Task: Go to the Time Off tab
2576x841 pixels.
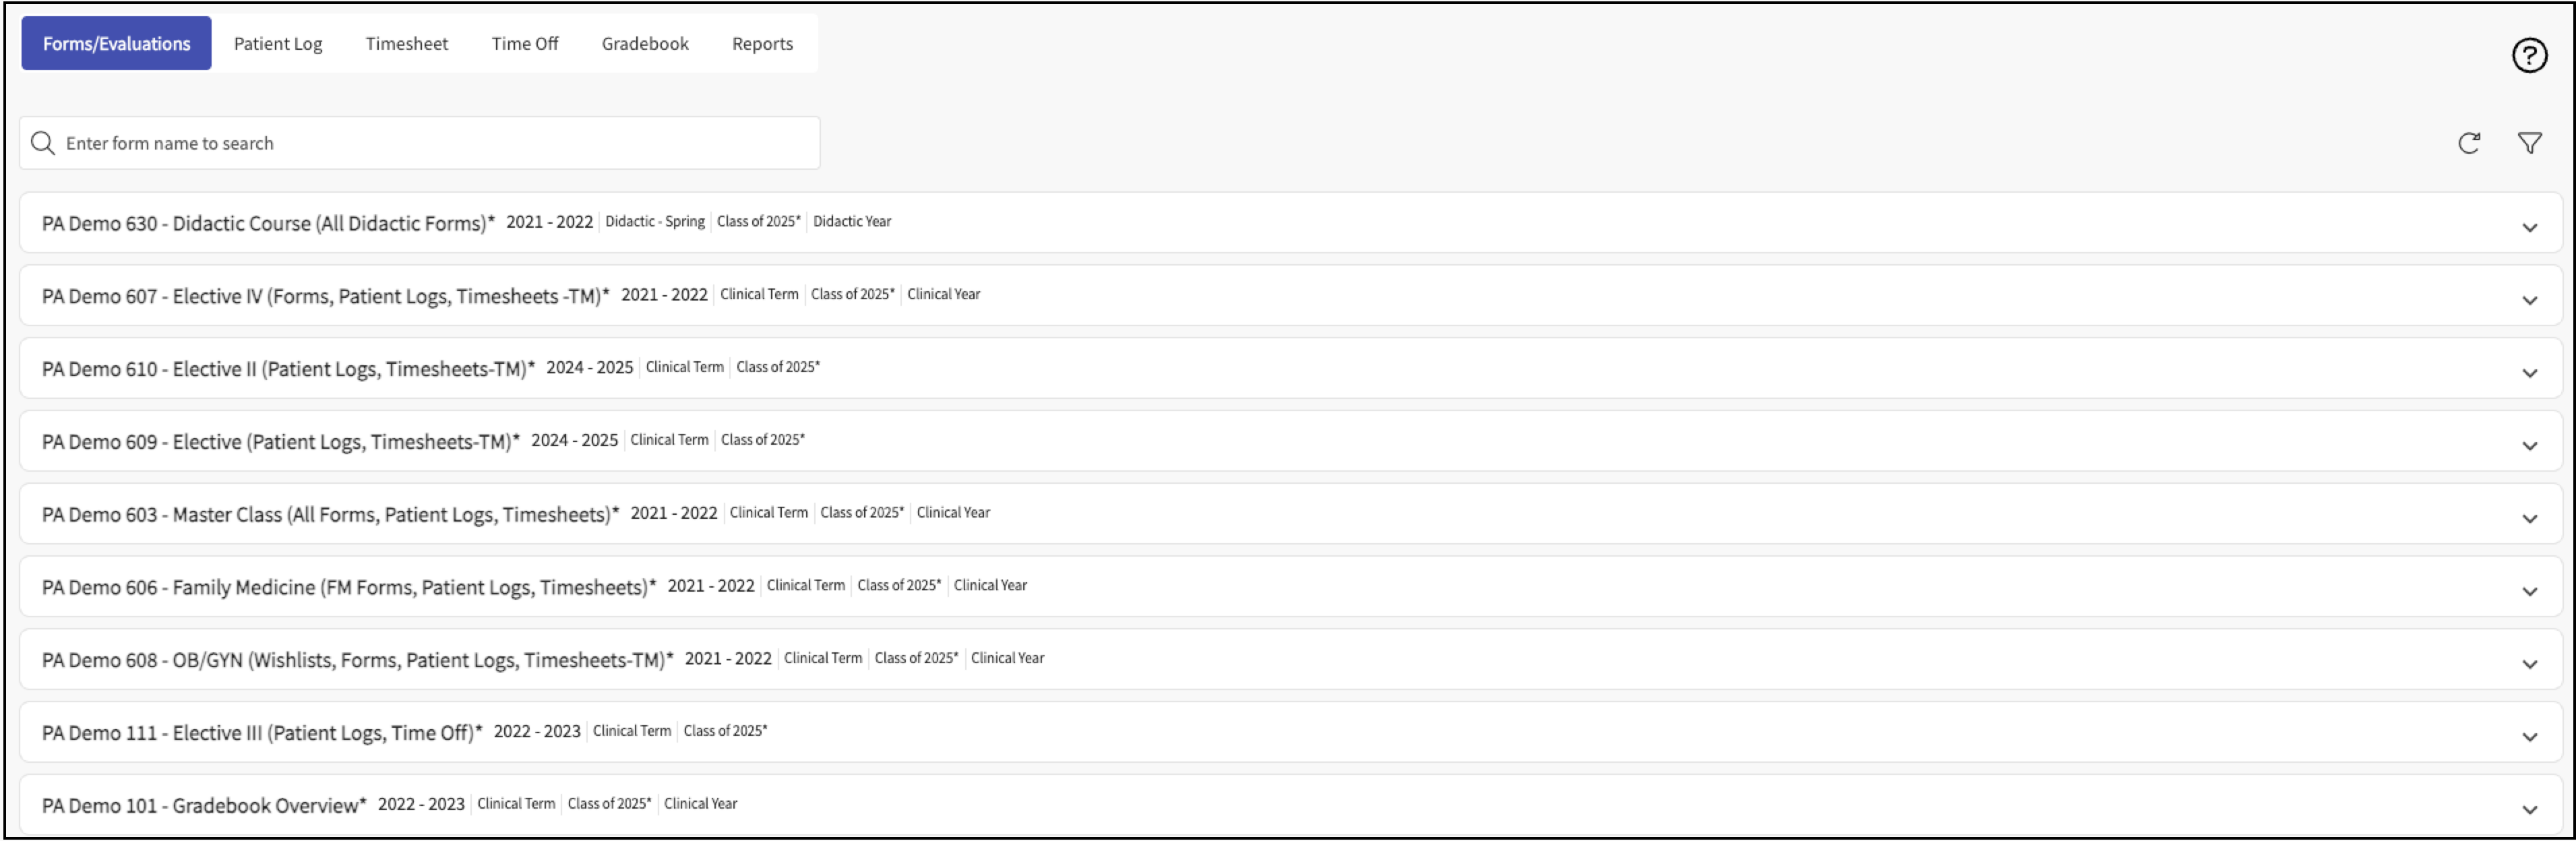Action: 524,44
